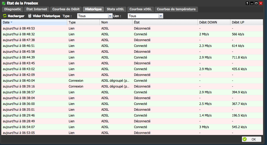Click the 394.9 kb/s upload value
The width and height of the screenshot is (267, 145).
click(239, 92)
